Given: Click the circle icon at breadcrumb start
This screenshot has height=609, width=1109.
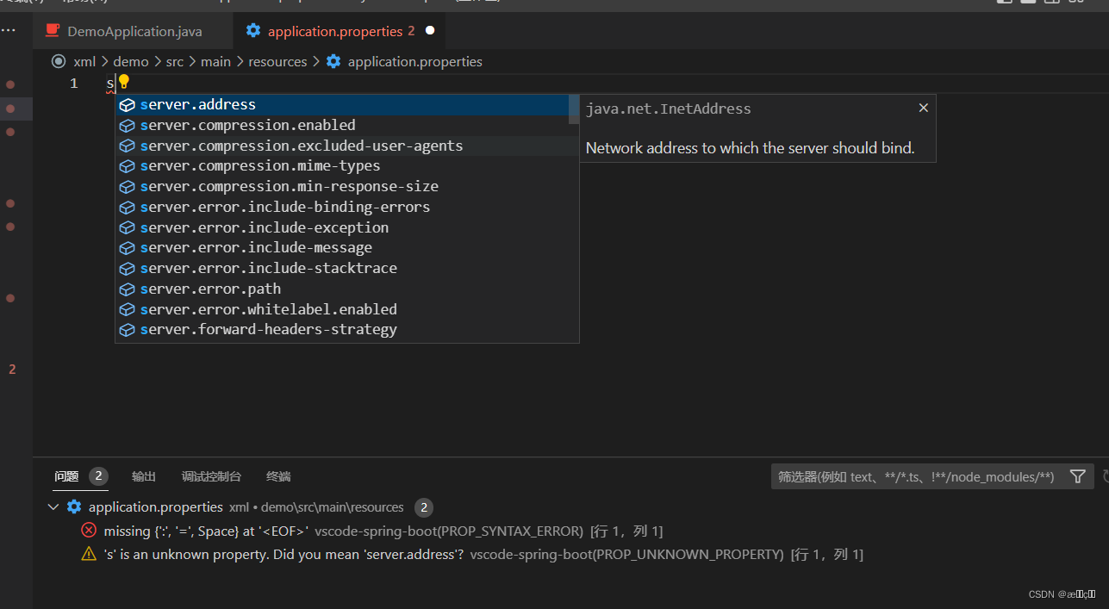Looking at the screenshot, I should tap(59, 62).
